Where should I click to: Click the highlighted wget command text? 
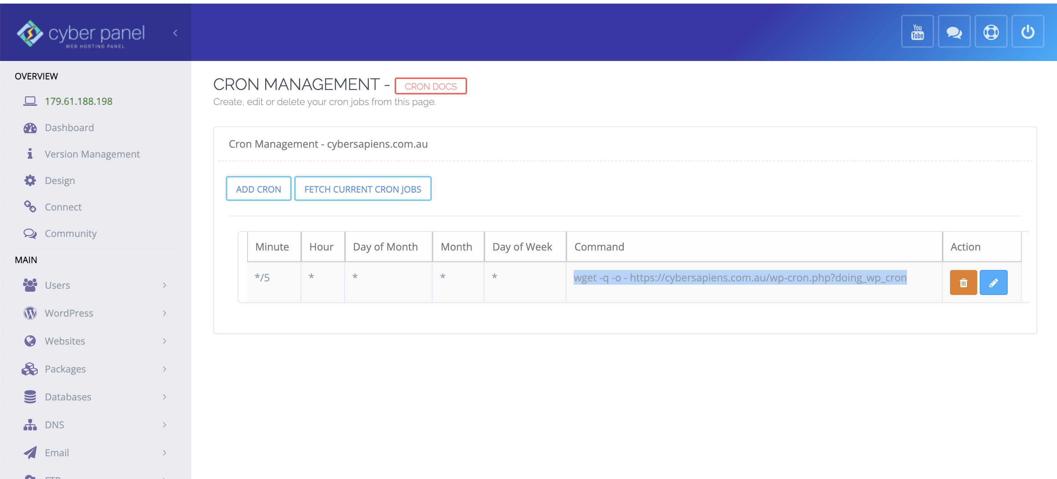739,277
